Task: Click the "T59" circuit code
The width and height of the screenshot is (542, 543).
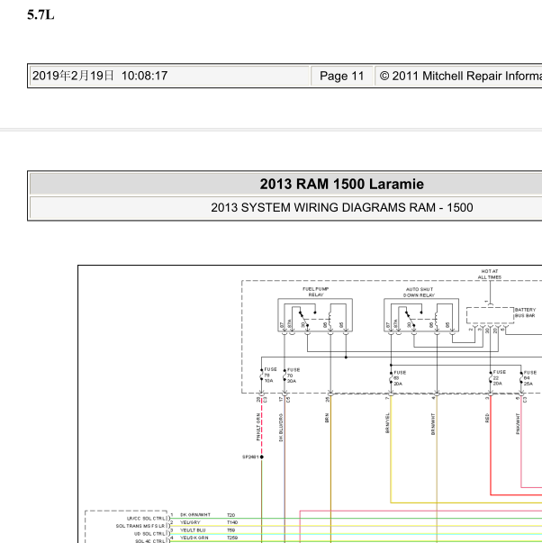Action: click(231, 530)
